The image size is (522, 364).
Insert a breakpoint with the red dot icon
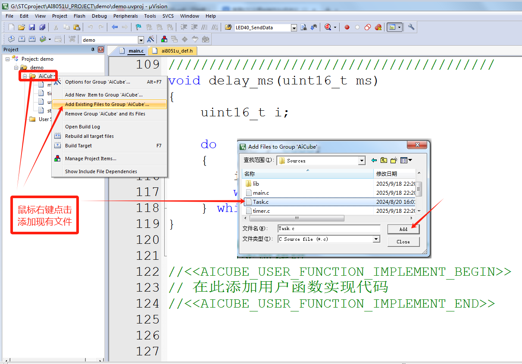pos(347,27)
